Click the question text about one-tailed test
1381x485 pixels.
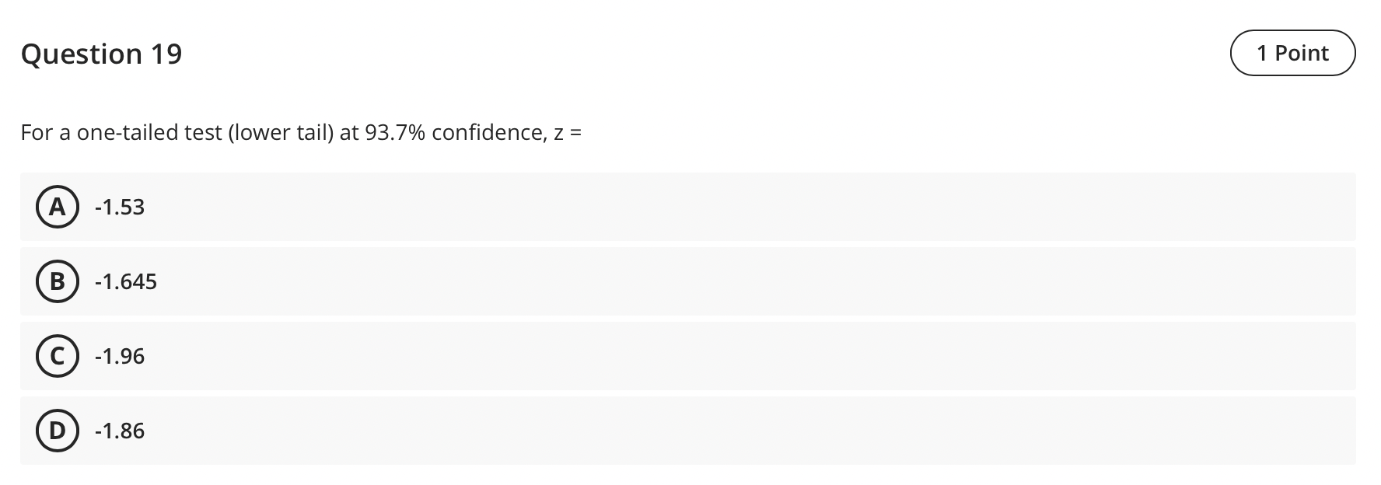(x=301, y=132)
